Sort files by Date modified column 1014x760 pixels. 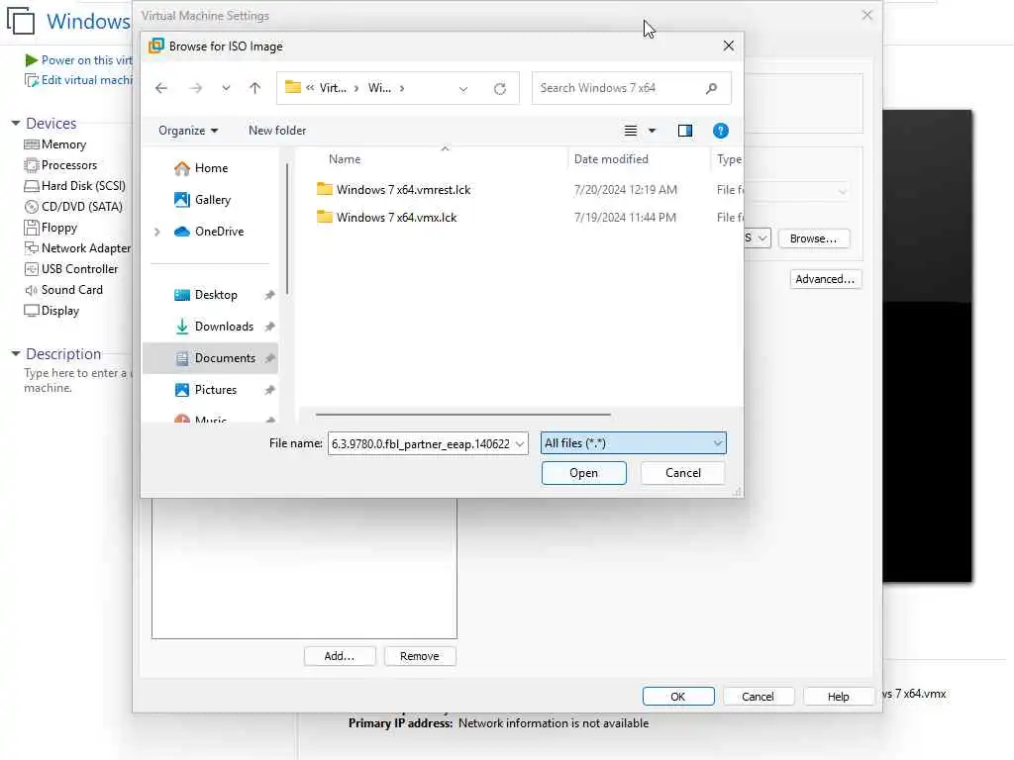point(611,159)
